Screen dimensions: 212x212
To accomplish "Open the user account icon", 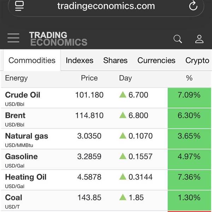I will pyautogui.click(x=199, y=39).
